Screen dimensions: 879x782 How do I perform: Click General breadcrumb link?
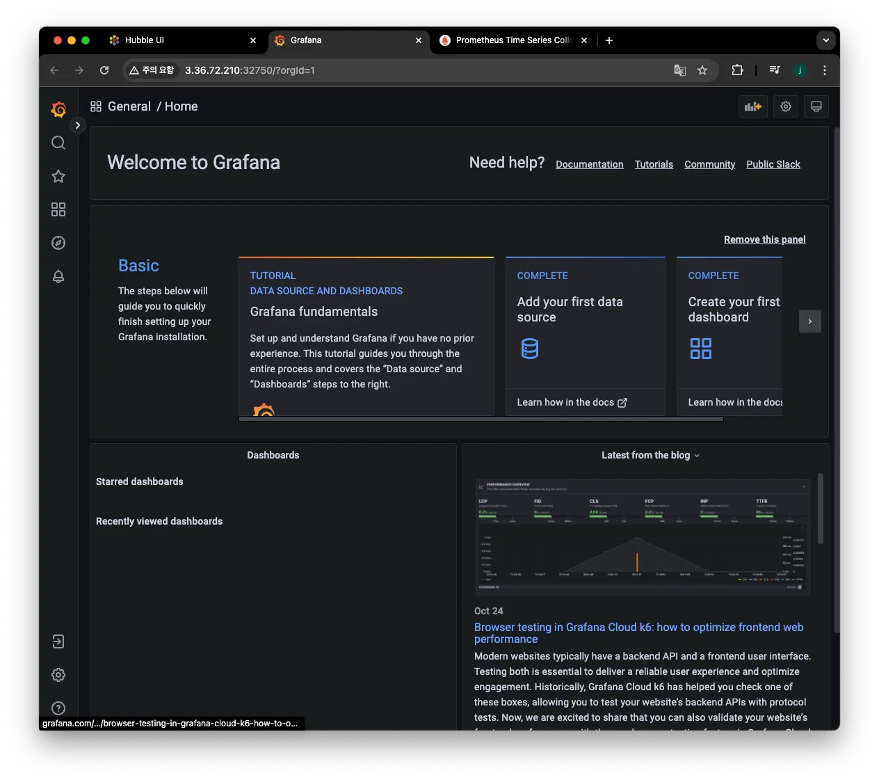[x=129, y=106]
